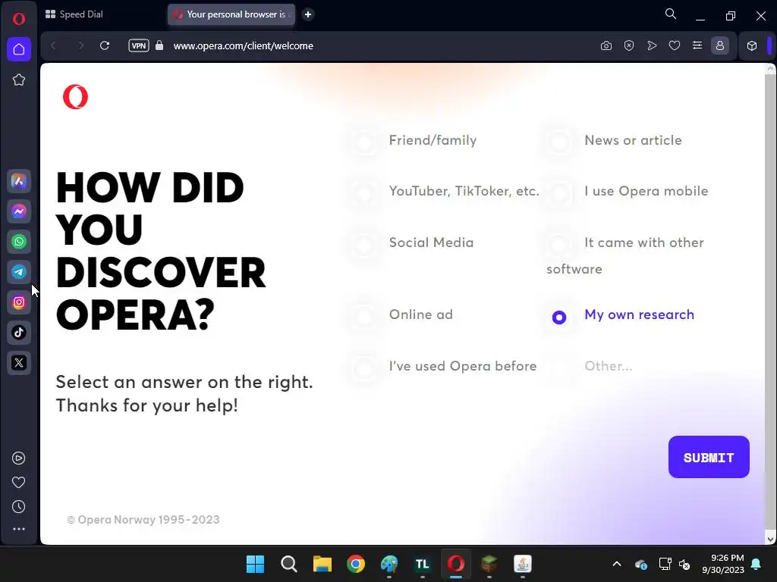This screenshot has width=777, height=582.
Task: Open volume muted tray icon
Action: coord(685,564)
